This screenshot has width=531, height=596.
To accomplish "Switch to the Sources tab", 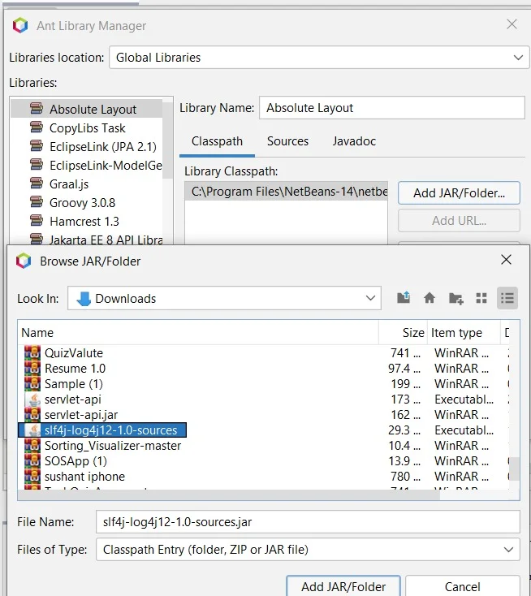I will 287,141.
